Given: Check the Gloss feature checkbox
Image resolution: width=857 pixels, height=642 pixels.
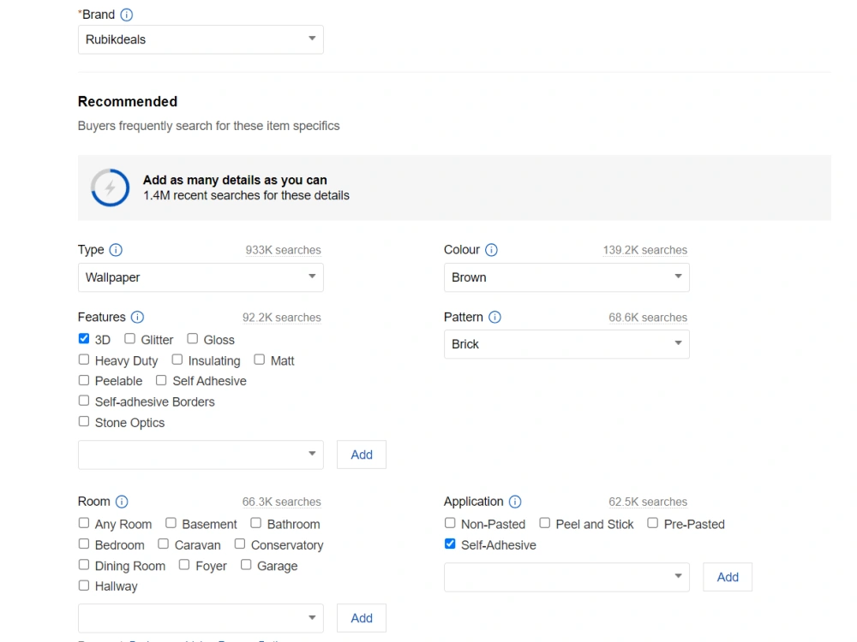Looking at the screenshot, I should click(192, 338).
